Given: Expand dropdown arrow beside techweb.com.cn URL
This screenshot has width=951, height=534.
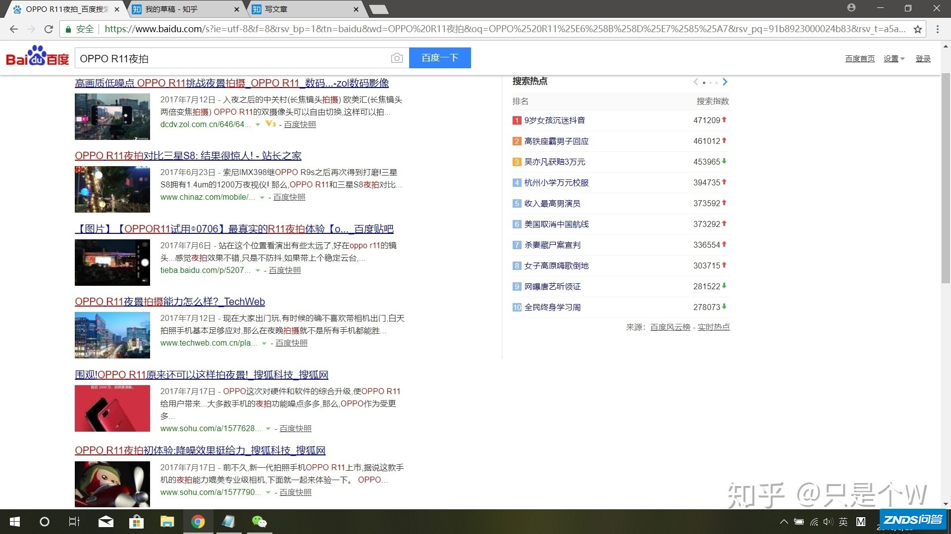Looking at the screenshot, I should click(x=264, y=343).
